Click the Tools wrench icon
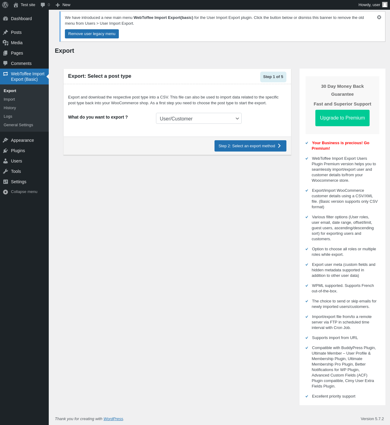The height and width of the screenshot is (425, 390). click(5, 171)
